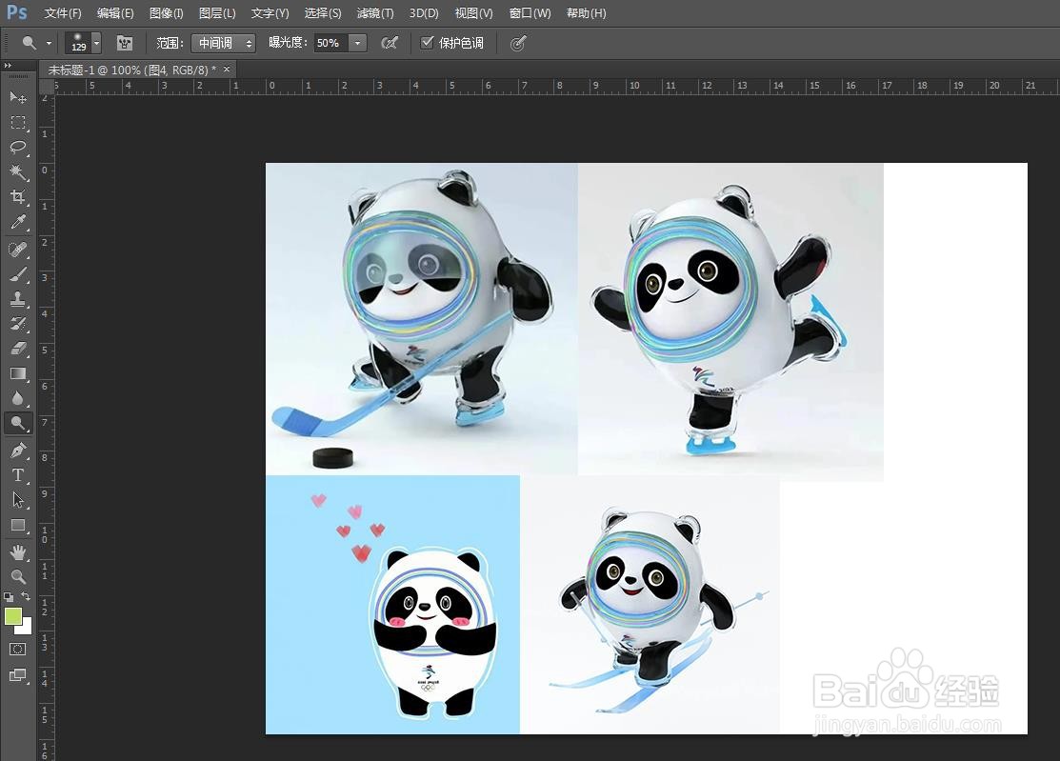
Task: Select the Gradient tool
Action: tap(18, 373)
